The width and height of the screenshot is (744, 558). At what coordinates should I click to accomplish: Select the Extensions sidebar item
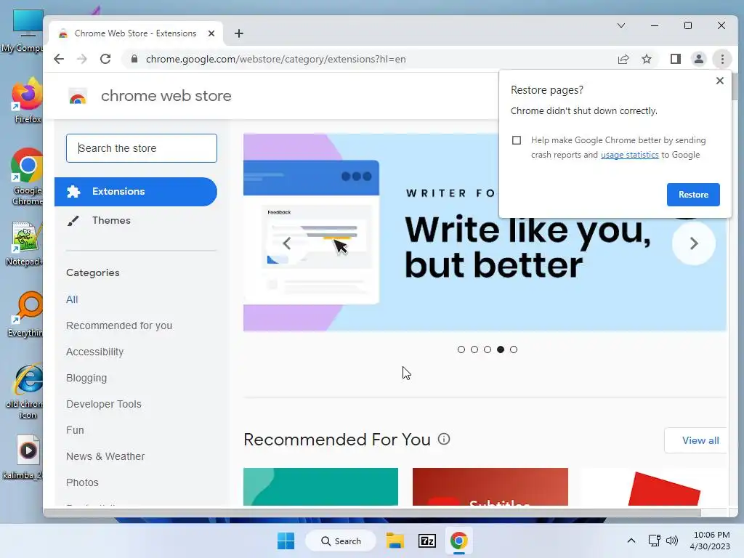[x=136, y=192]
